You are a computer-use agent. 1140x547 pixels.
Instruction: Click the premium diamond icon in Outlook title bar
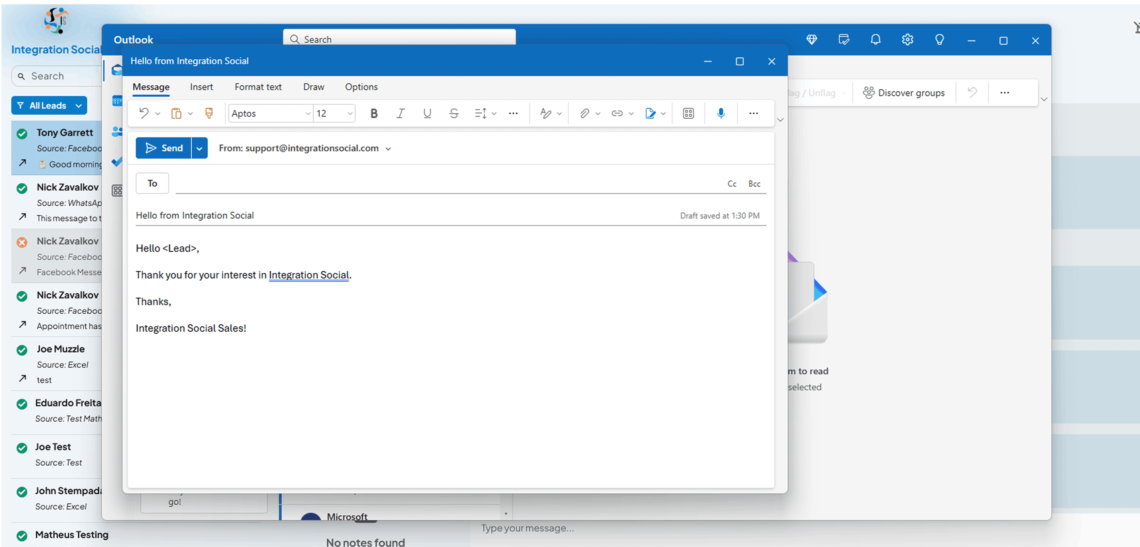pyautogui.click(x=812, y=40)
